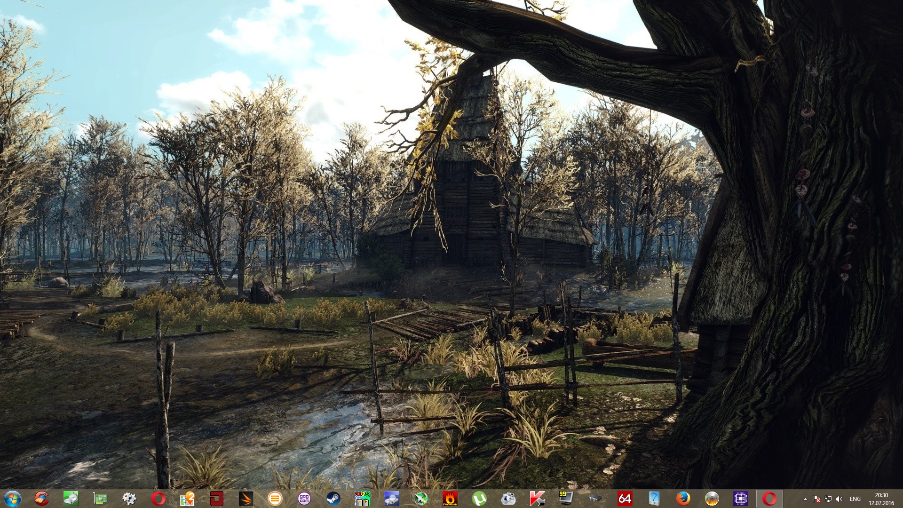This screenshot has width=903, height=508.
Task: Launch 3DMark orange swoosh icon
Action: [246, 499]
